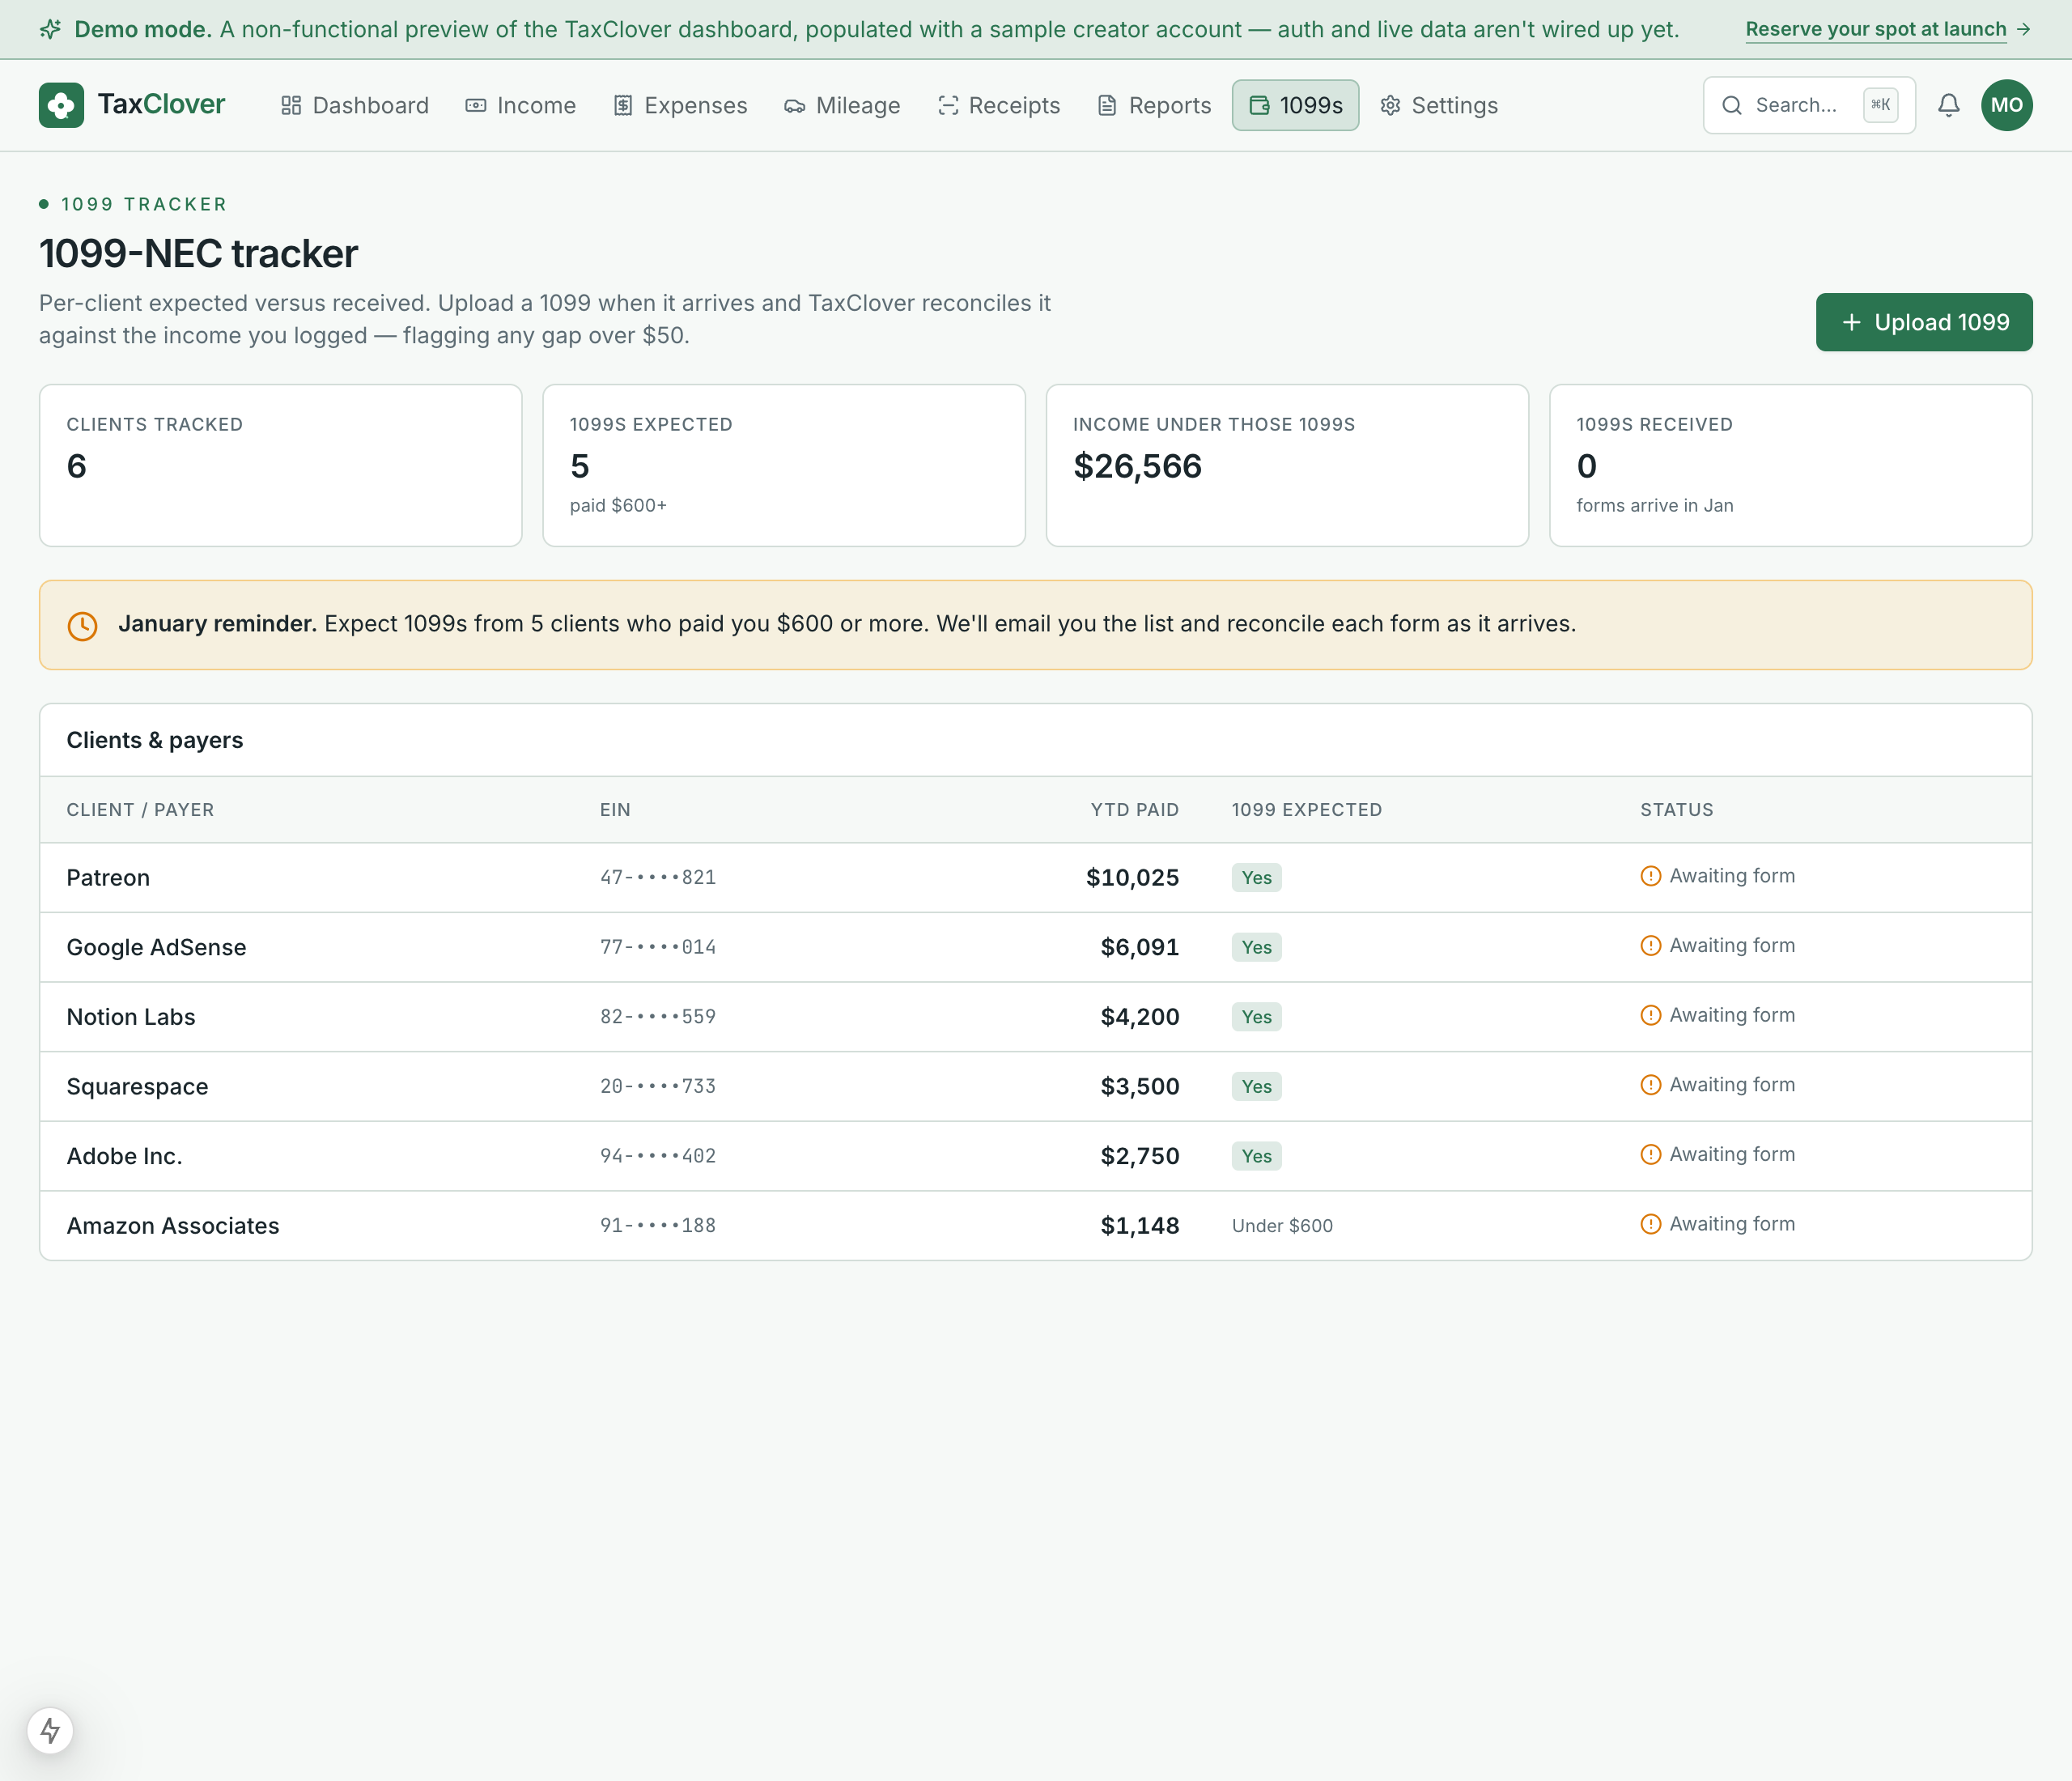Open the MO user avatar menu
This screenshot has width=2072, height=1781.
[x=2006, y=105]
